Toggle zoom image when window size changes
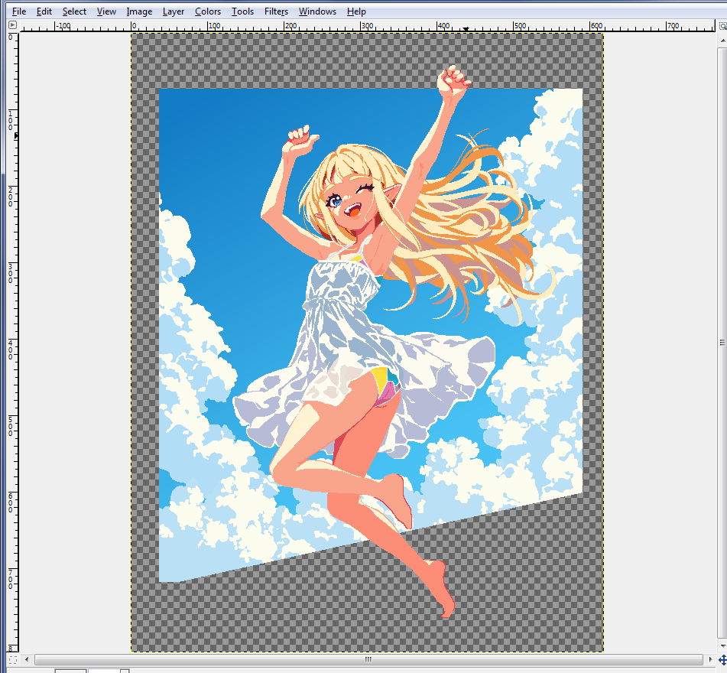Viewport: 727px width, 673px height. (722, 25)
